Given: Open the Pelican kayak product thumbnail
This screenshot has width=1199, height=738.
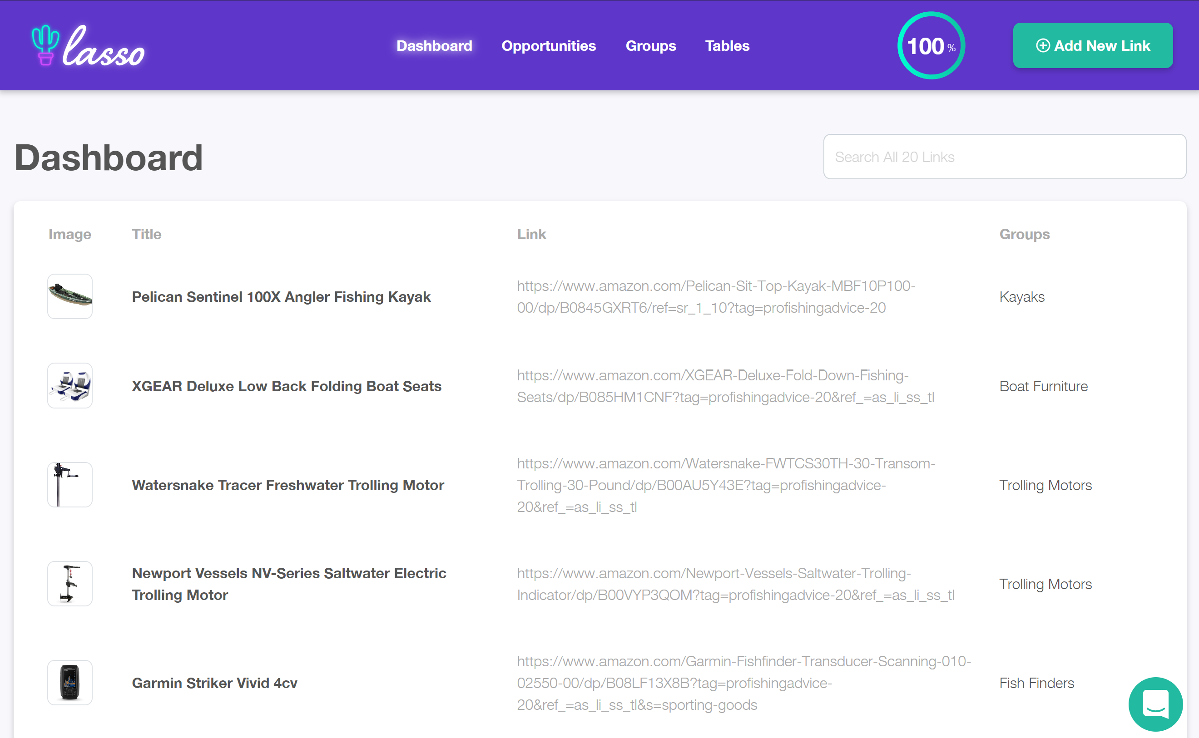Looking at the screenshot, I should click(69, 296).
